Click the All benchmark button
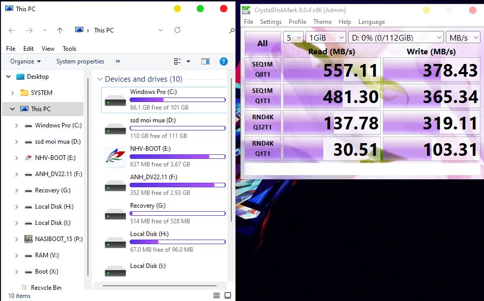This screenshot has width=484, height=301. pos(262,44)
